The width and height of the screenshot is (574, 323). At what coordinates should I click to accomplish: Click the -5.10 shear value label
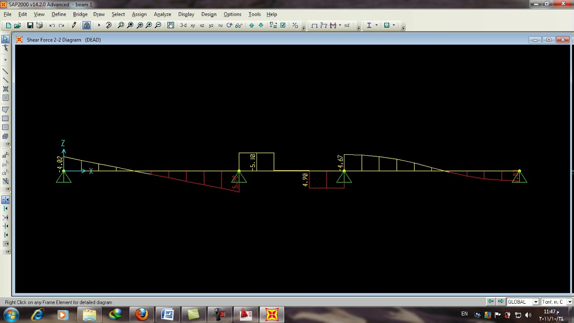click(252, 161)
